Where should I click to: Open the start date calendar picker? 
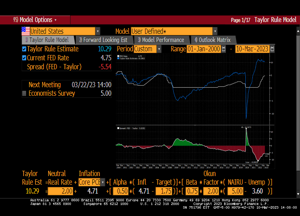point(223,49)
